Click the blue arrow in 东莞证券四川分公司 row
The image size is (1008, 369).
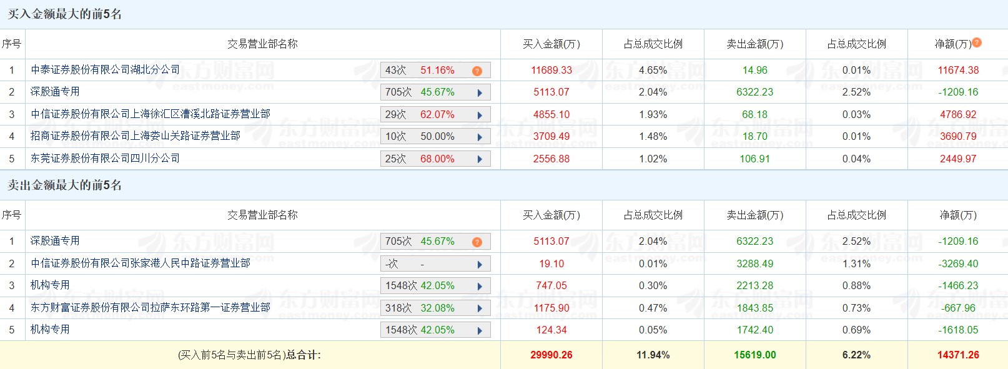[x=480, y=159]
